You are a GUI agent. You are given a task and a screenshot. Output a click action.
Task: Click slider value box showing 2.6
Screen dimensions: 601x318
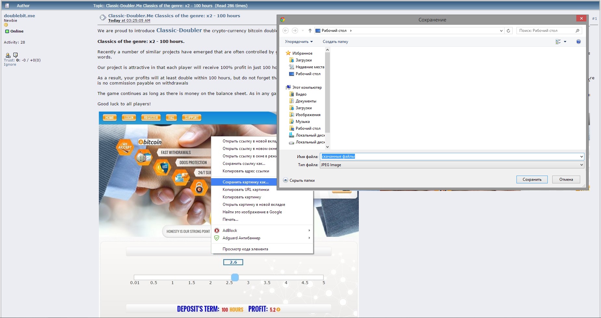coord(233,262)
